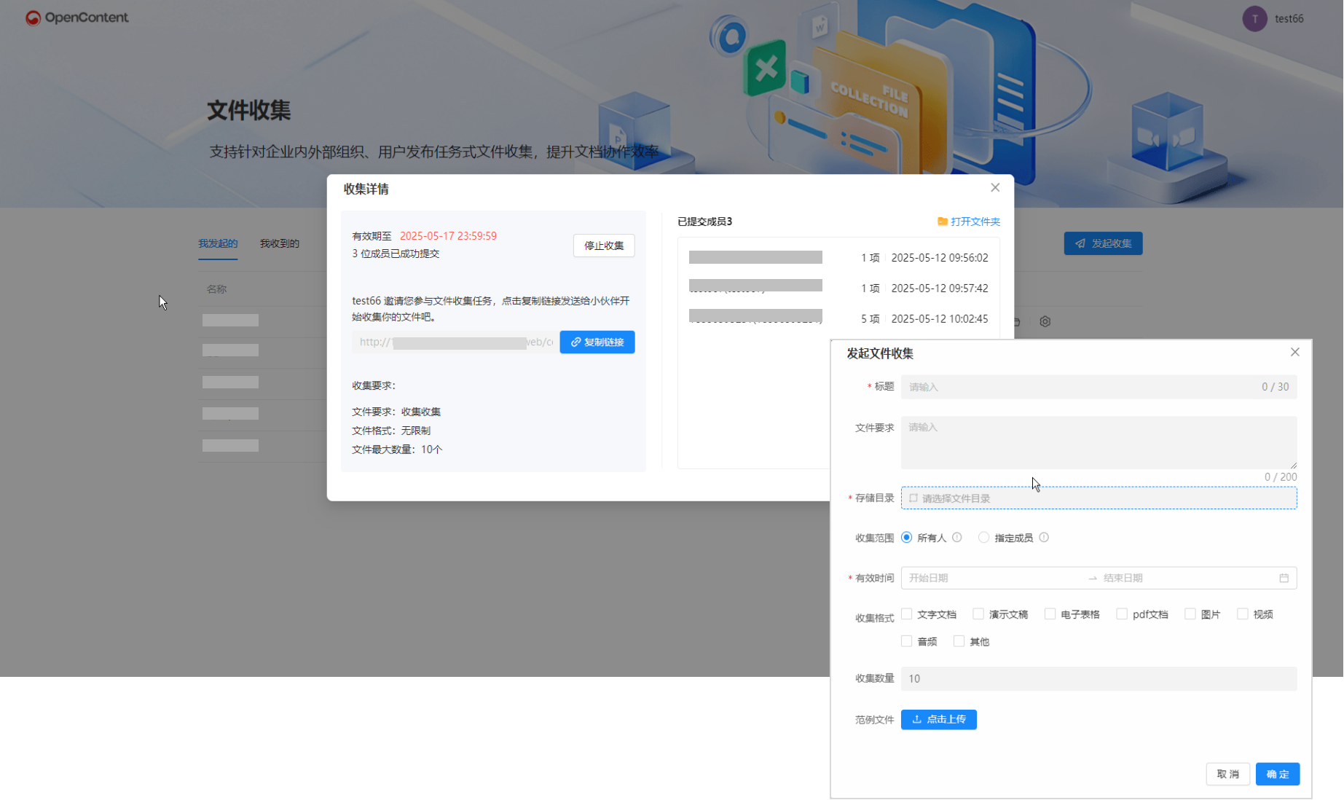Click the 点击上传 upload button
The width and height of the screenshot is (1344, 800).
[938, 719]
